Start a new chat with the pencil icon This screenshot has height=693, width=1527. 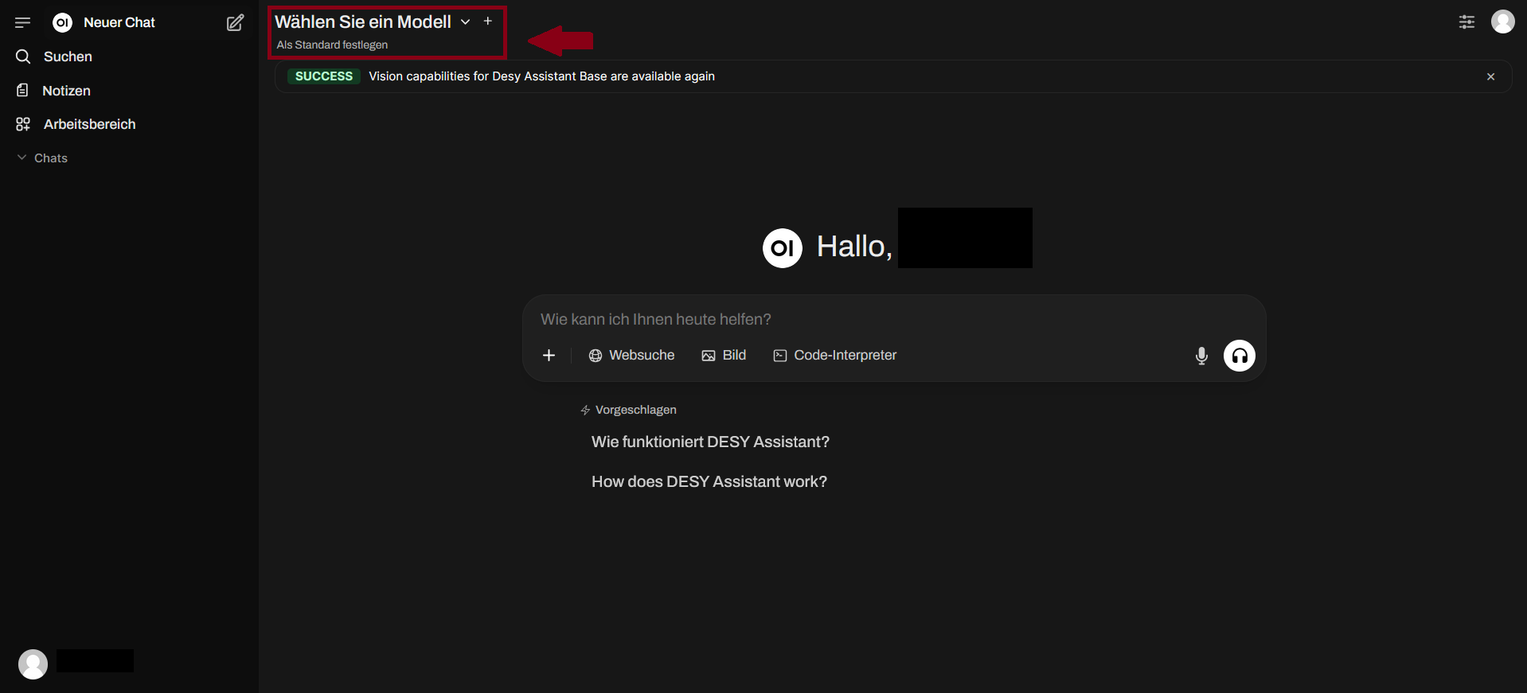coord(235,22)
